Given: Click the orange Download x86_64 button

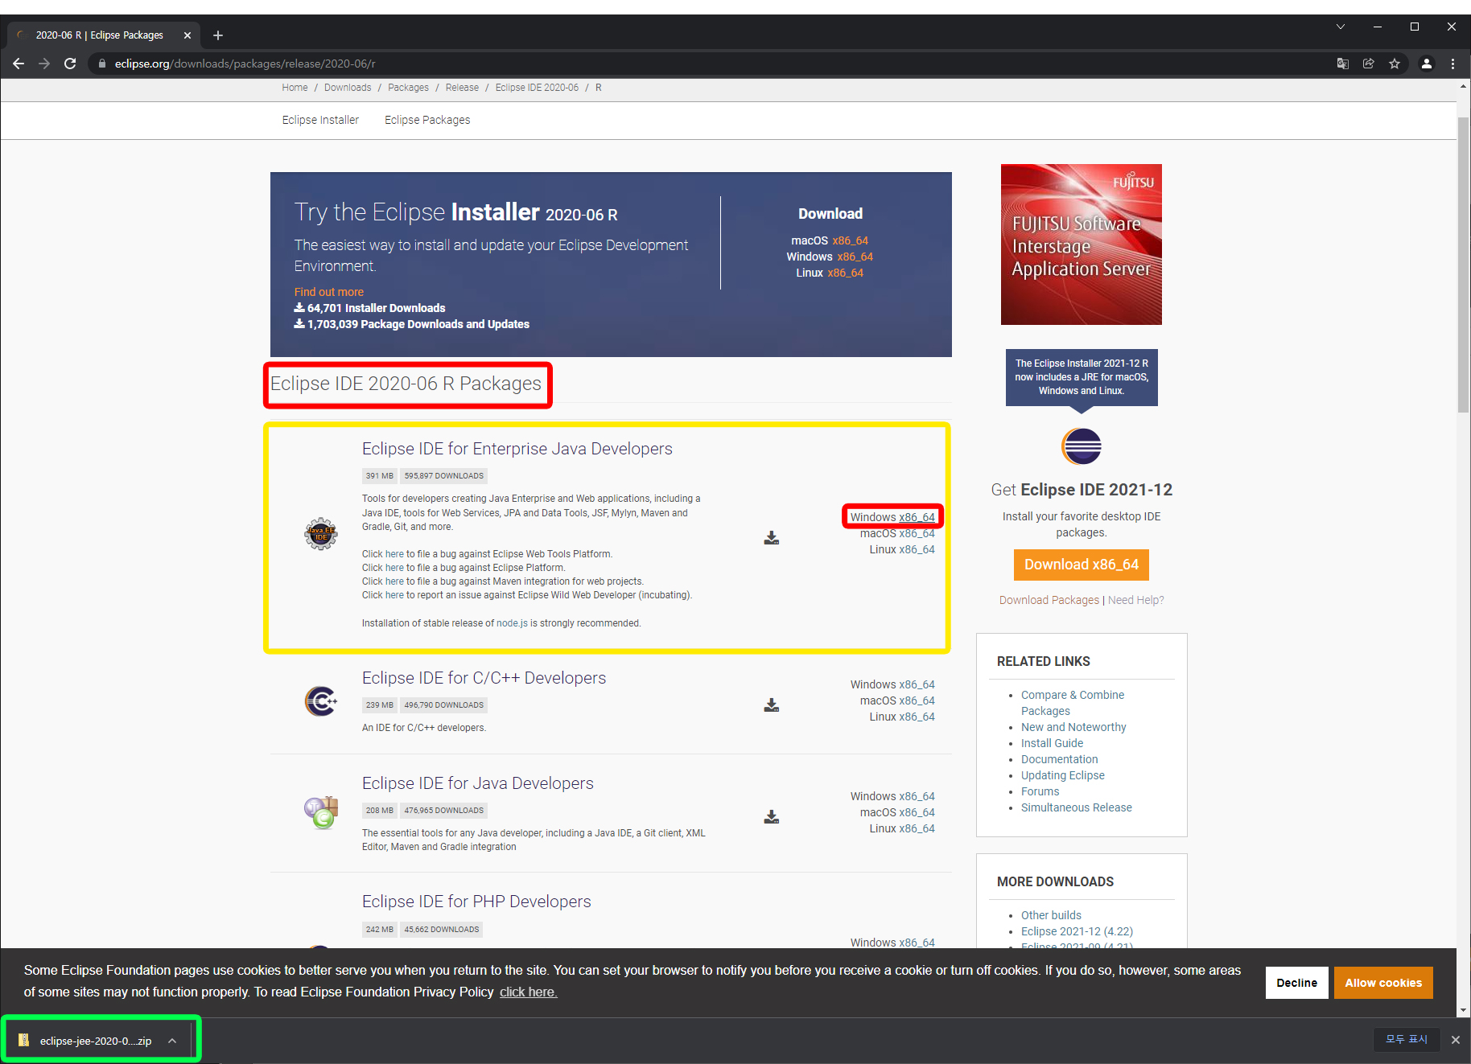Looking at the screenshot, I should click(1081, 565).
